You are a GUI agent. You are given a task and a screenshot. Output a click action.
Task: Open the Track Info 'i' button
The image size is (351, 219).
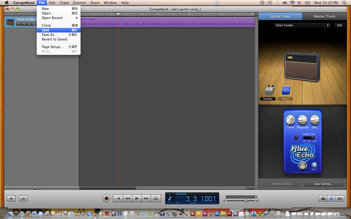coord(331,198)
